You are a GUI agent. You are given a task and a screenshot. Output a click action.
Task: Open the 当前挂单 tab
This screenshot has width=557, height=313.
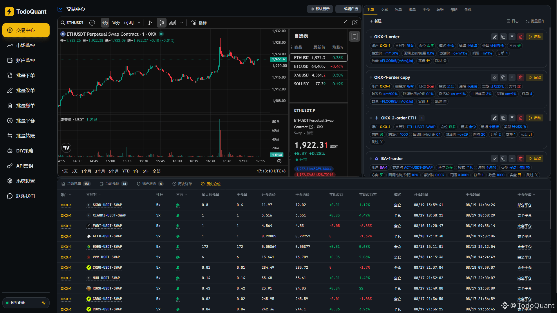(x=76, y=184)
